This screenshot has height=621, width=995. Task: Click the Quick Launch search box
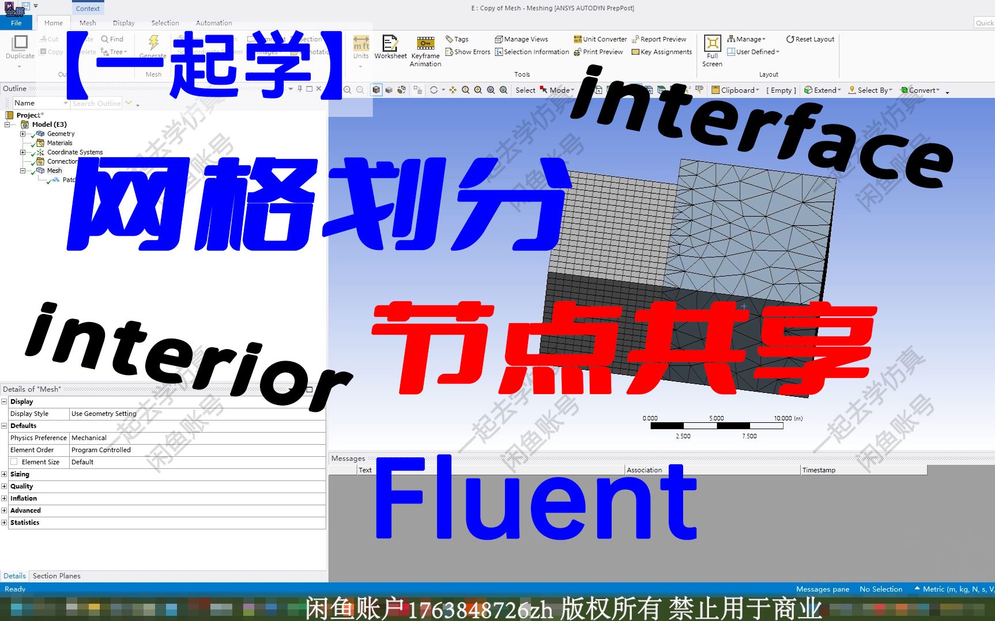[x=984, y=23]
